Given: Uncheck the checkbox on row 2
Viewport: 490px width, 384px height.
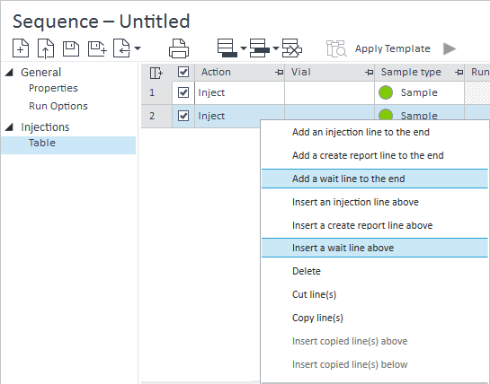Looking at the screenshot, I should point(183,116).
